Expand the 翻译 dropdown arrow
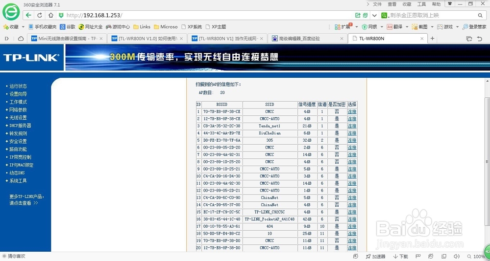 [407, 27]
